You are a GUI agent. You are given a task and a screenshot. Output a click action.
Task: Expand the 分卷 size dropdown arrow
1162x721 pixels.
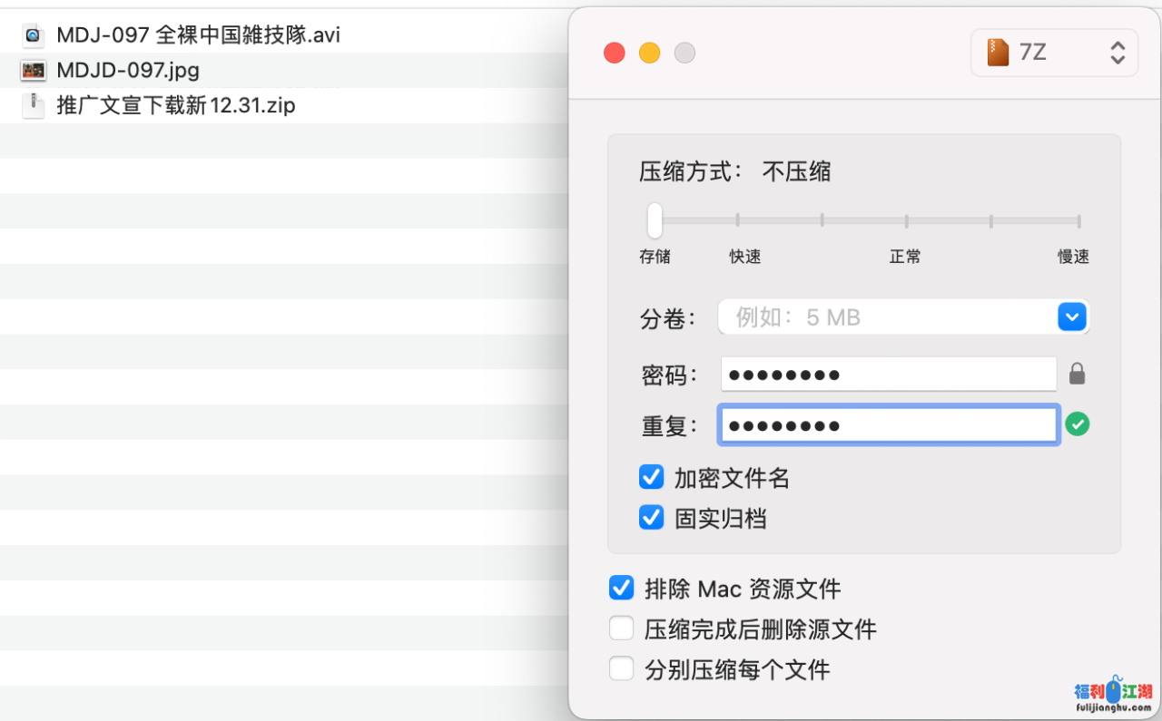click(x=1072, y=317)
